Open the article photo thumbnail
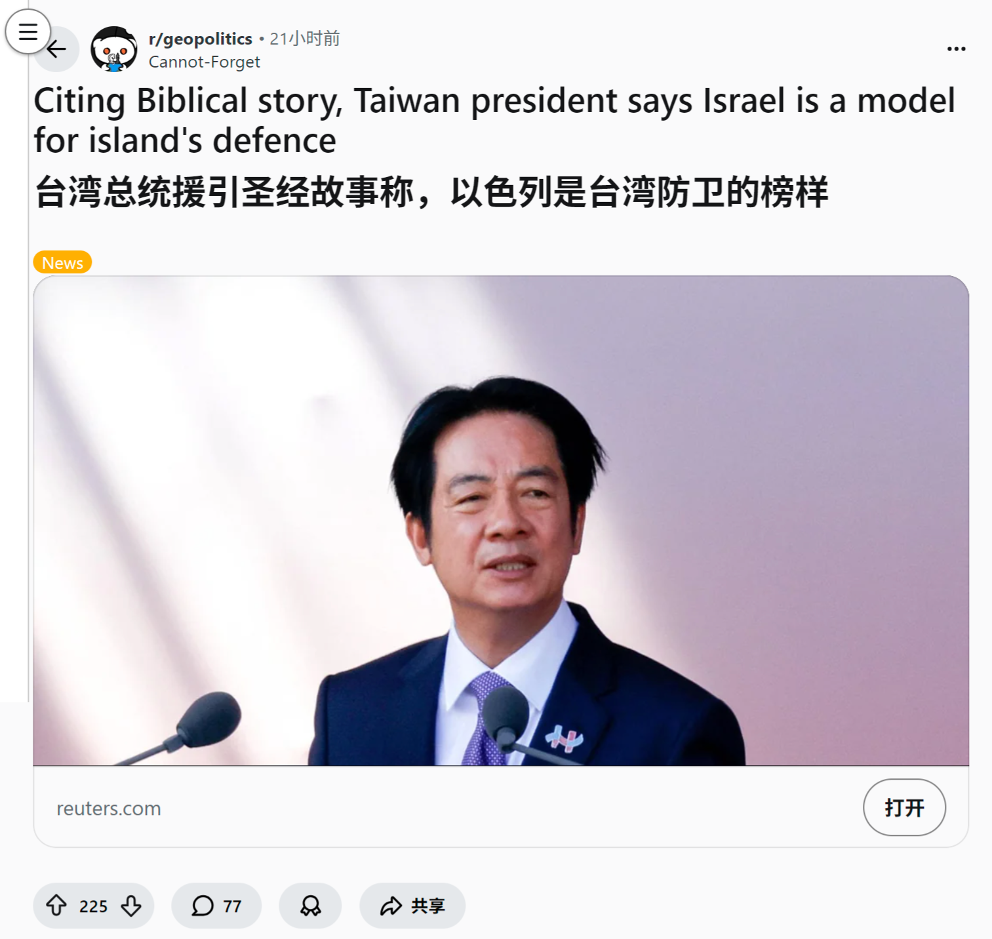This screenshot has width=992, height=939. [x=501, y=521]
